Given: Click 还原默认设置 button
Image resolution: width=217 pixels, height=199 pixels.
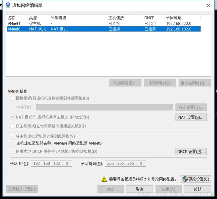Looking at the screenshot, I should 22,189.
